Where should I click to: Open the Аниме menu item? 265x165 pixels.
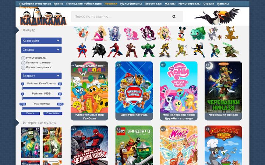coord(59,4)
